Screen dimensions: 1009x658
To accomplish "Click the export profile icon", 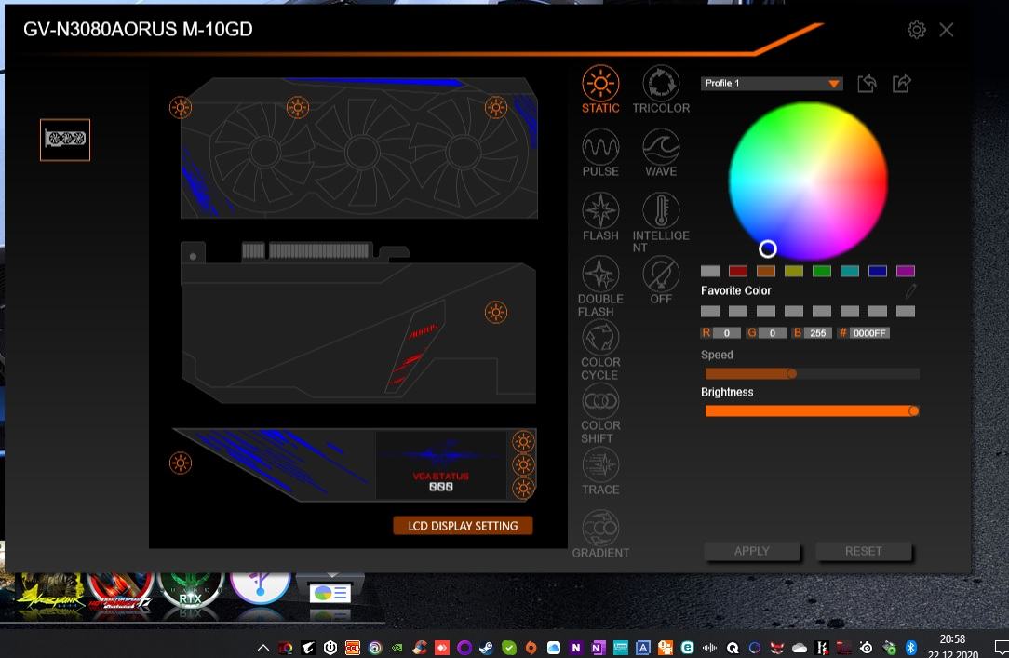I will click(x=902, y=84).
